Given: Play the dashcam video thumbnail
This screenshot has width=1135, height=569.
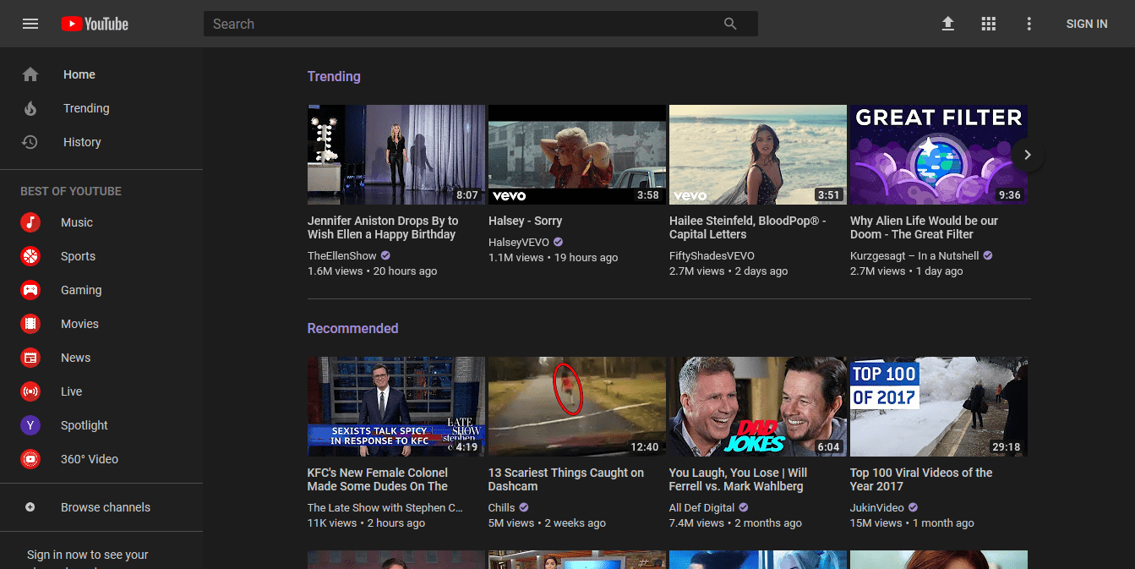Looking at the screenshot, I should pyautogui.click(x=577, y=407).
